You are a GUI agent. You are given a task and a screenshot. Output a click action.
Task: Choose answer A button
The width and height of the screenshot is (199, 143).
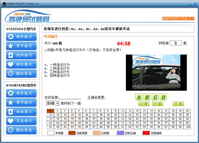[139, 97]
